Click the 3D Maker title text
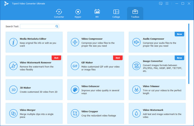 point(25,88)
